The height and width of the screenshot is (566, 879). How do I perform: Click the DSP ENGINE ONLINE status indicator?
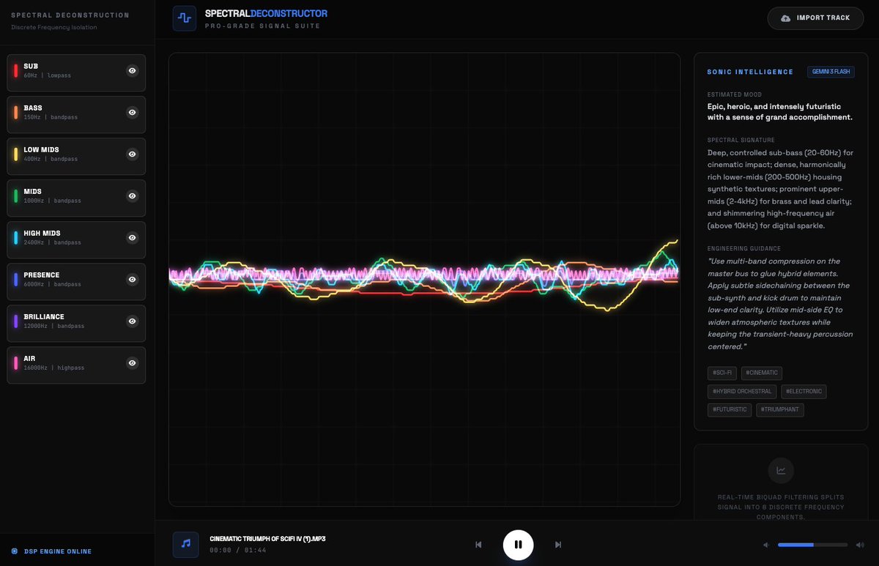(51, 551)
